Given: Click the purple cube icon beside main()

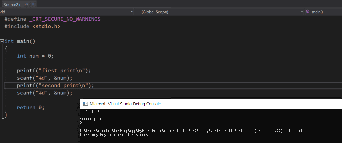Looking at the screenshot, I should pyautogui.click(x=308, y=12).
